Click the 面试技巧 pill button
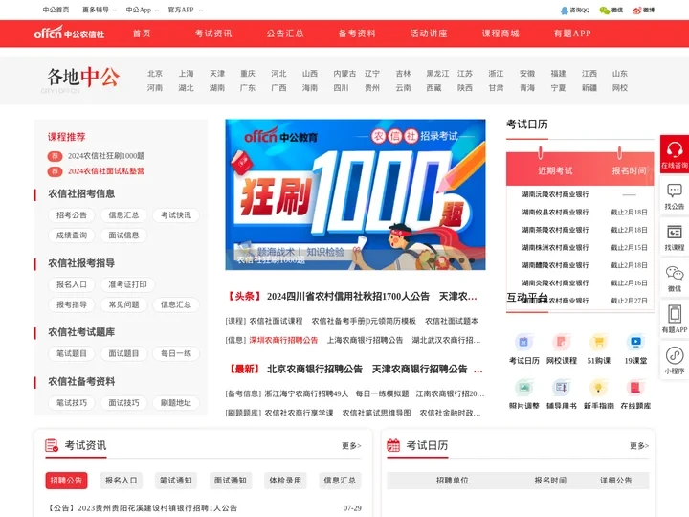 coord(123,403)
